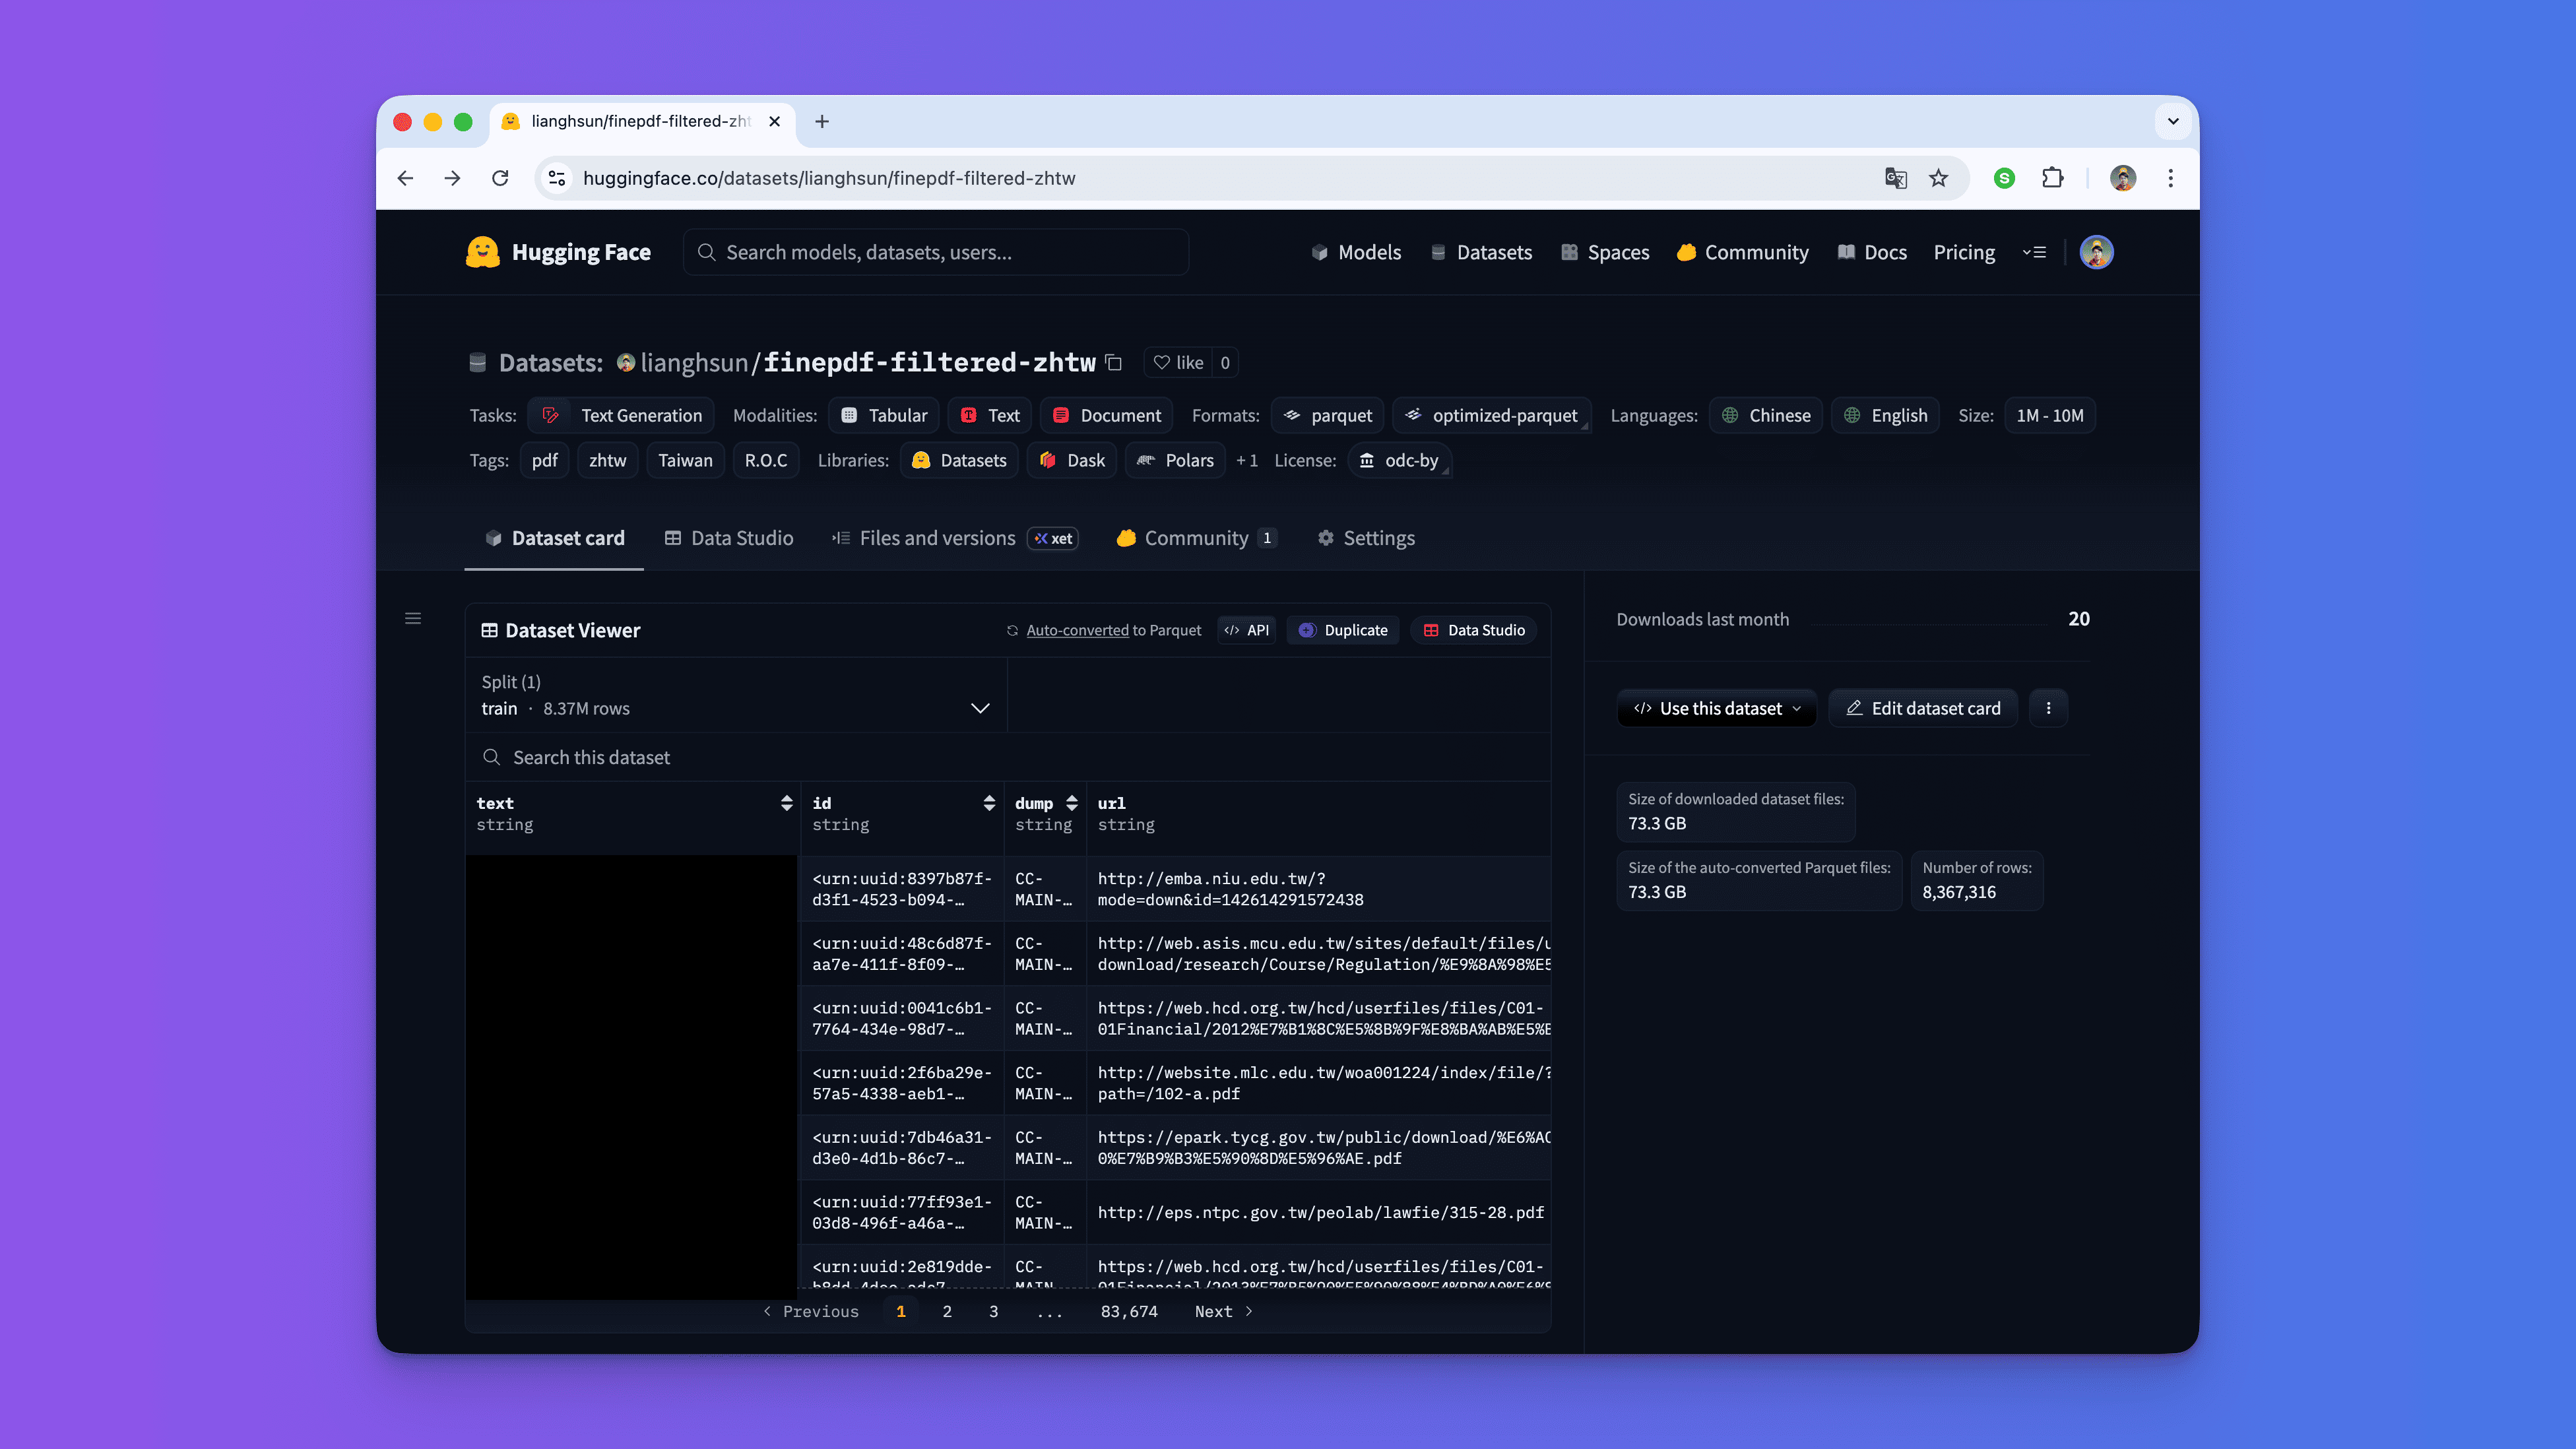Reload the page with the refresh icon
The image size is (2576, 1449).
(500, 178)
